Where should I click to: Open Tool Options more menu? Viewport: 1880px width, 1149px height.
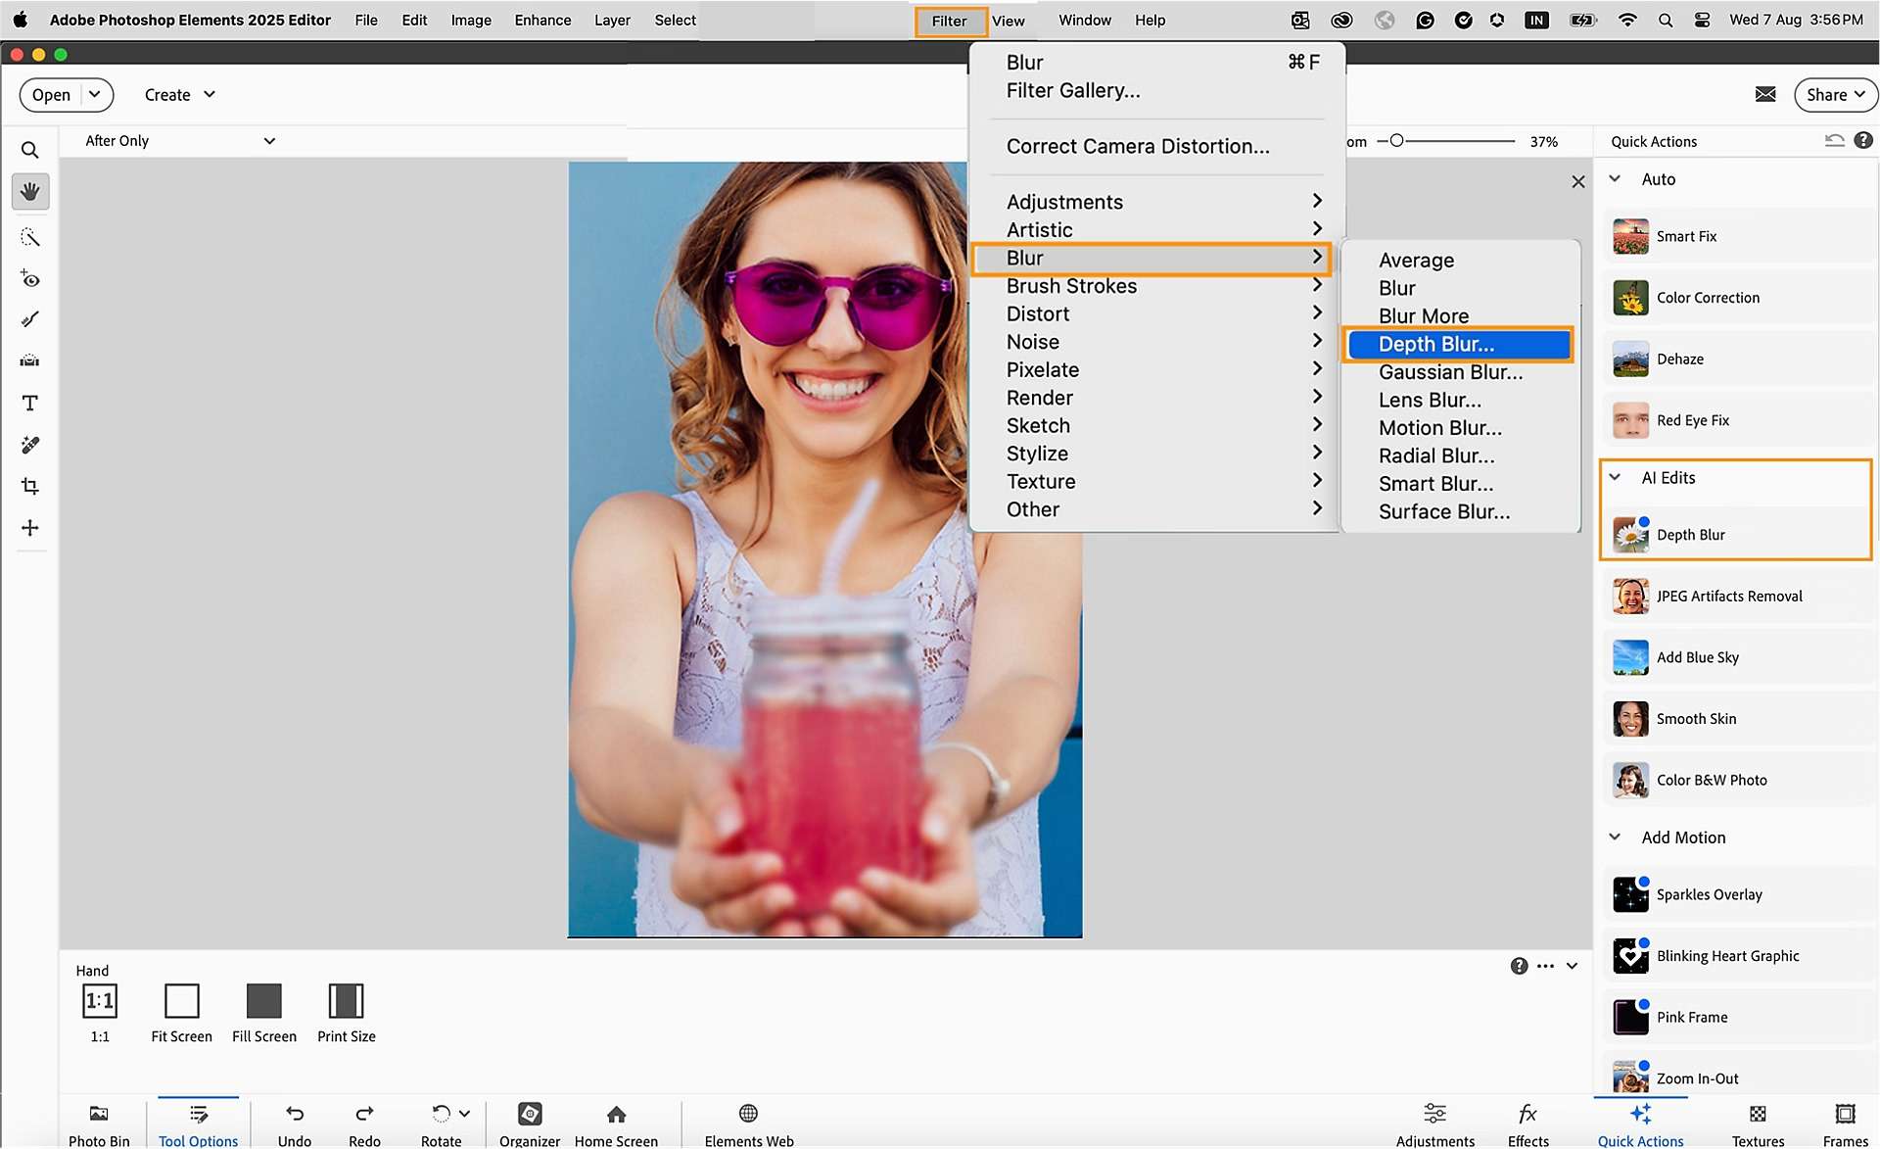pyautogui.click(x=1545, y=966)
